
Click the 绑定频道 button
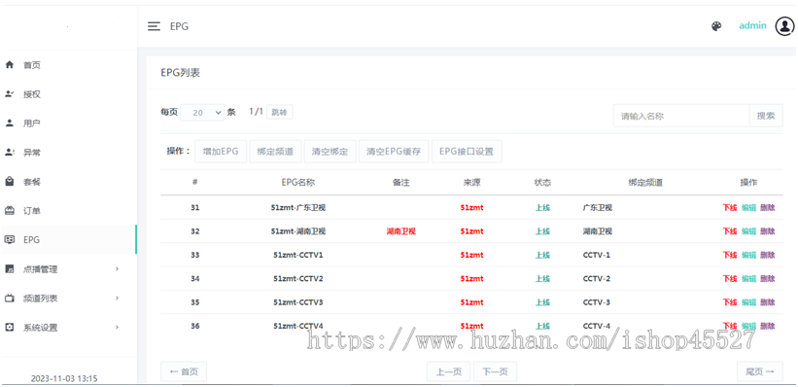[x=275, y=152]
